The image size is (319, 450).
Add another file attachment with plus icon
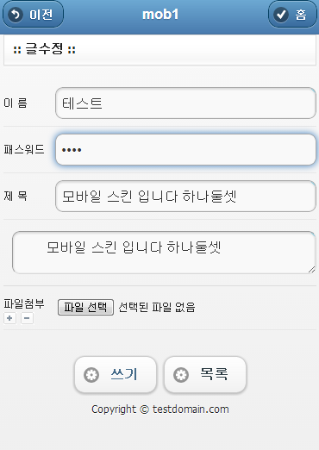(9, 318)
